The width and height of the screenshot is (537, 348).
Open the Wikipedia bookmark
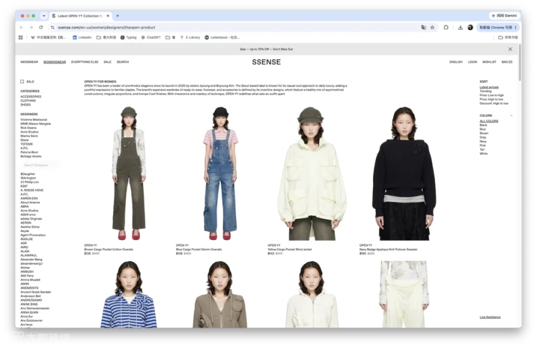click(48, 38)
